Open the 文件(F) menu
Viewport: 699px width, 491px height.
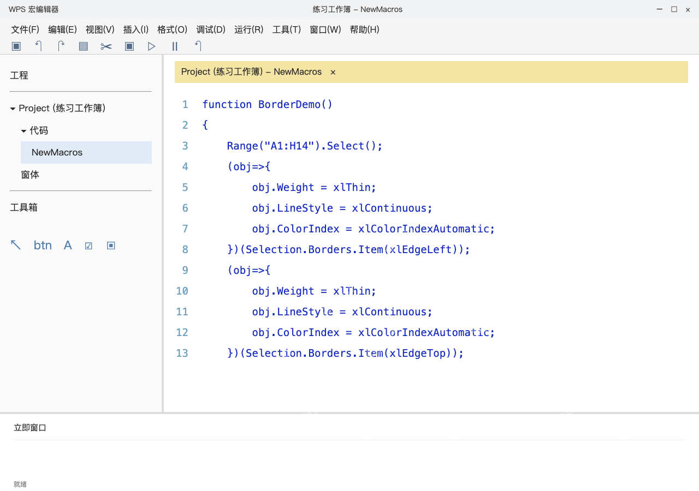point(25,29)
